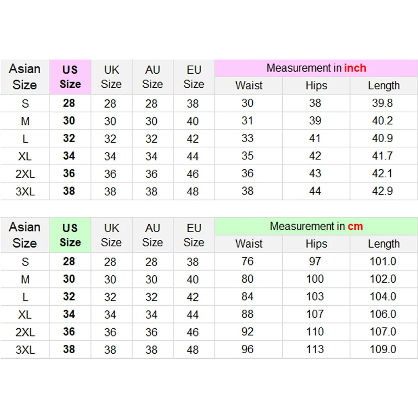The image size is (418, 418).
Task: Select the 40.2 length cell
Action: [x=383, y=121]
